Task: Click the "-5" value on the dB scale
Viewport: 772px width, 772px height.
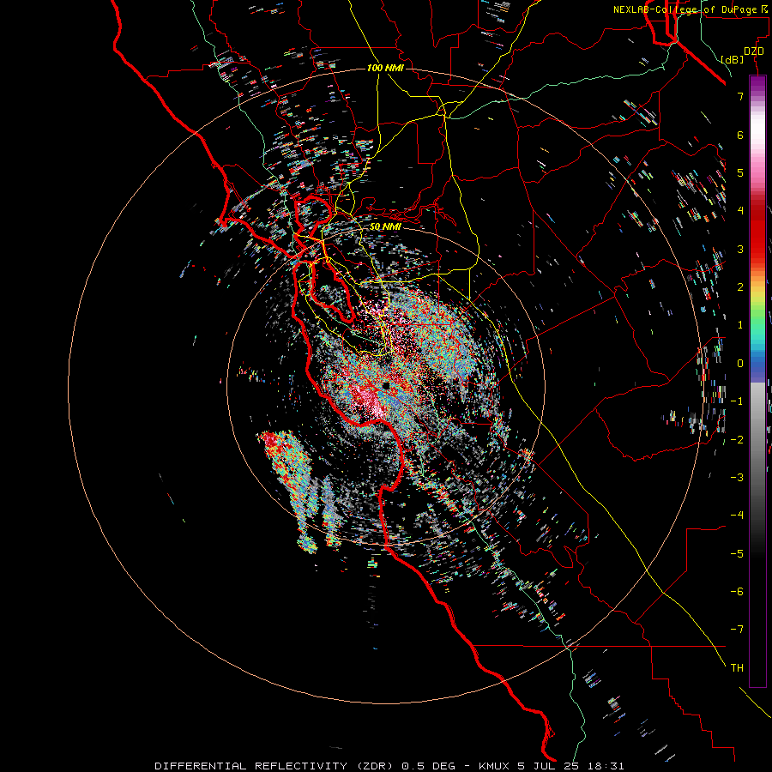Action: coord(737,553)
